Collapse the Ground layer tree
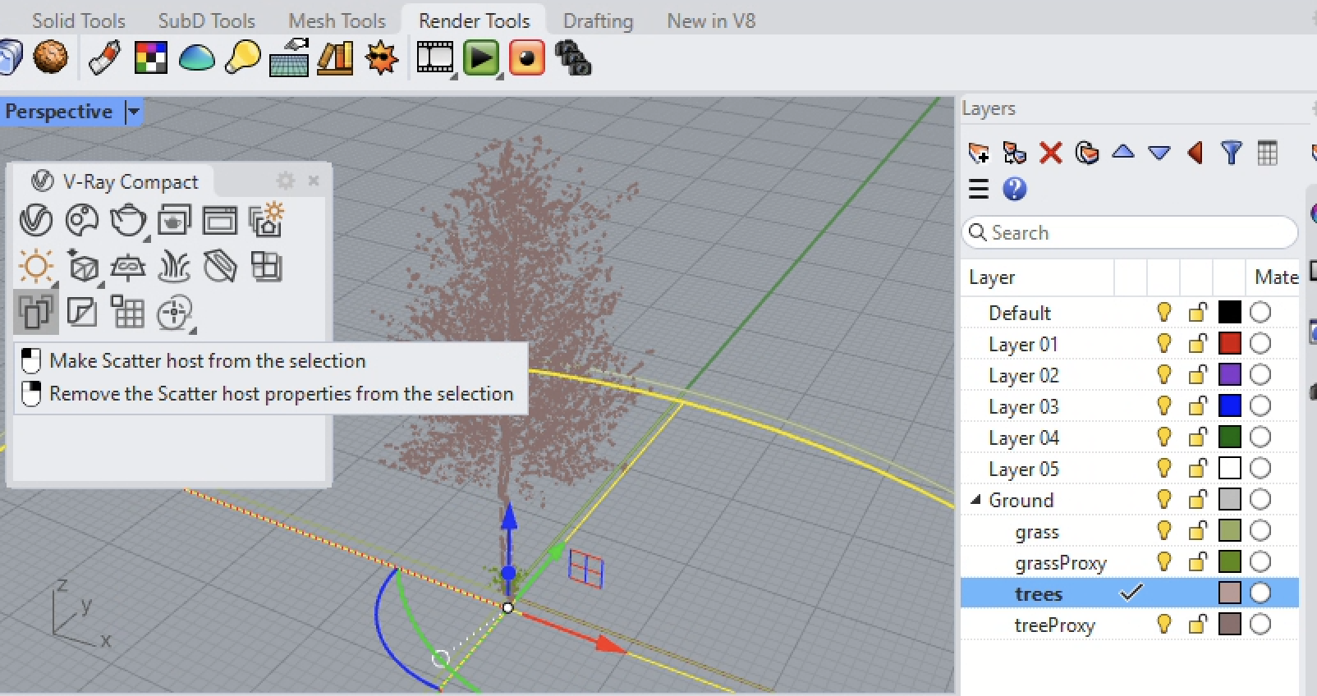The height and width of the screenshot is (696, 1317). [975, 500]
